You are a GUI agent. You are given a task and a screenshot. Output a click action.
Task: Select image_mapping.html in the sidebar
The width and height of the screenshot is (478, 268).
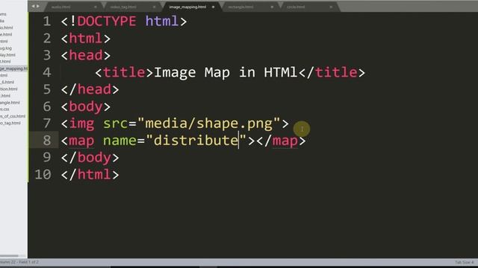coord(13,68)
